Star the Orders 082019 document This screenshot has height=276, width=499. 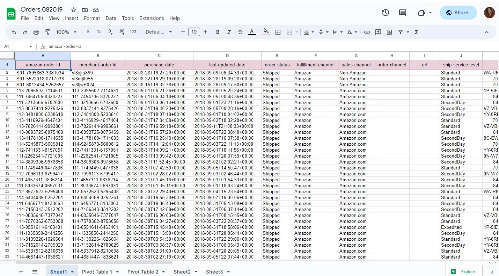coord(73,10)
